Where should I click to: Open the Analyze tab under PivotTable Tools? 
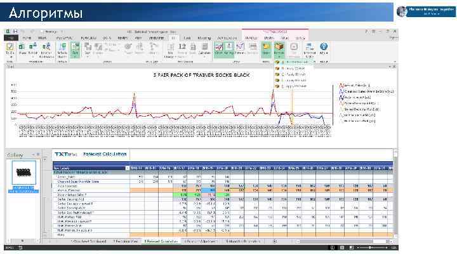pyautogui.click(x=251, y=38)
